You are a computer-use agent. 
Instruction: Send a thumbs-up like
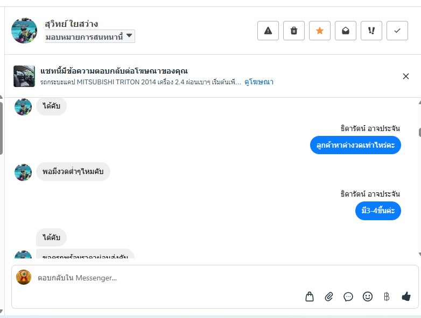406,296
